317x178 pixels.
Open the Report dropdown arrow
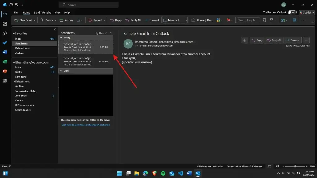pos(104,20)
